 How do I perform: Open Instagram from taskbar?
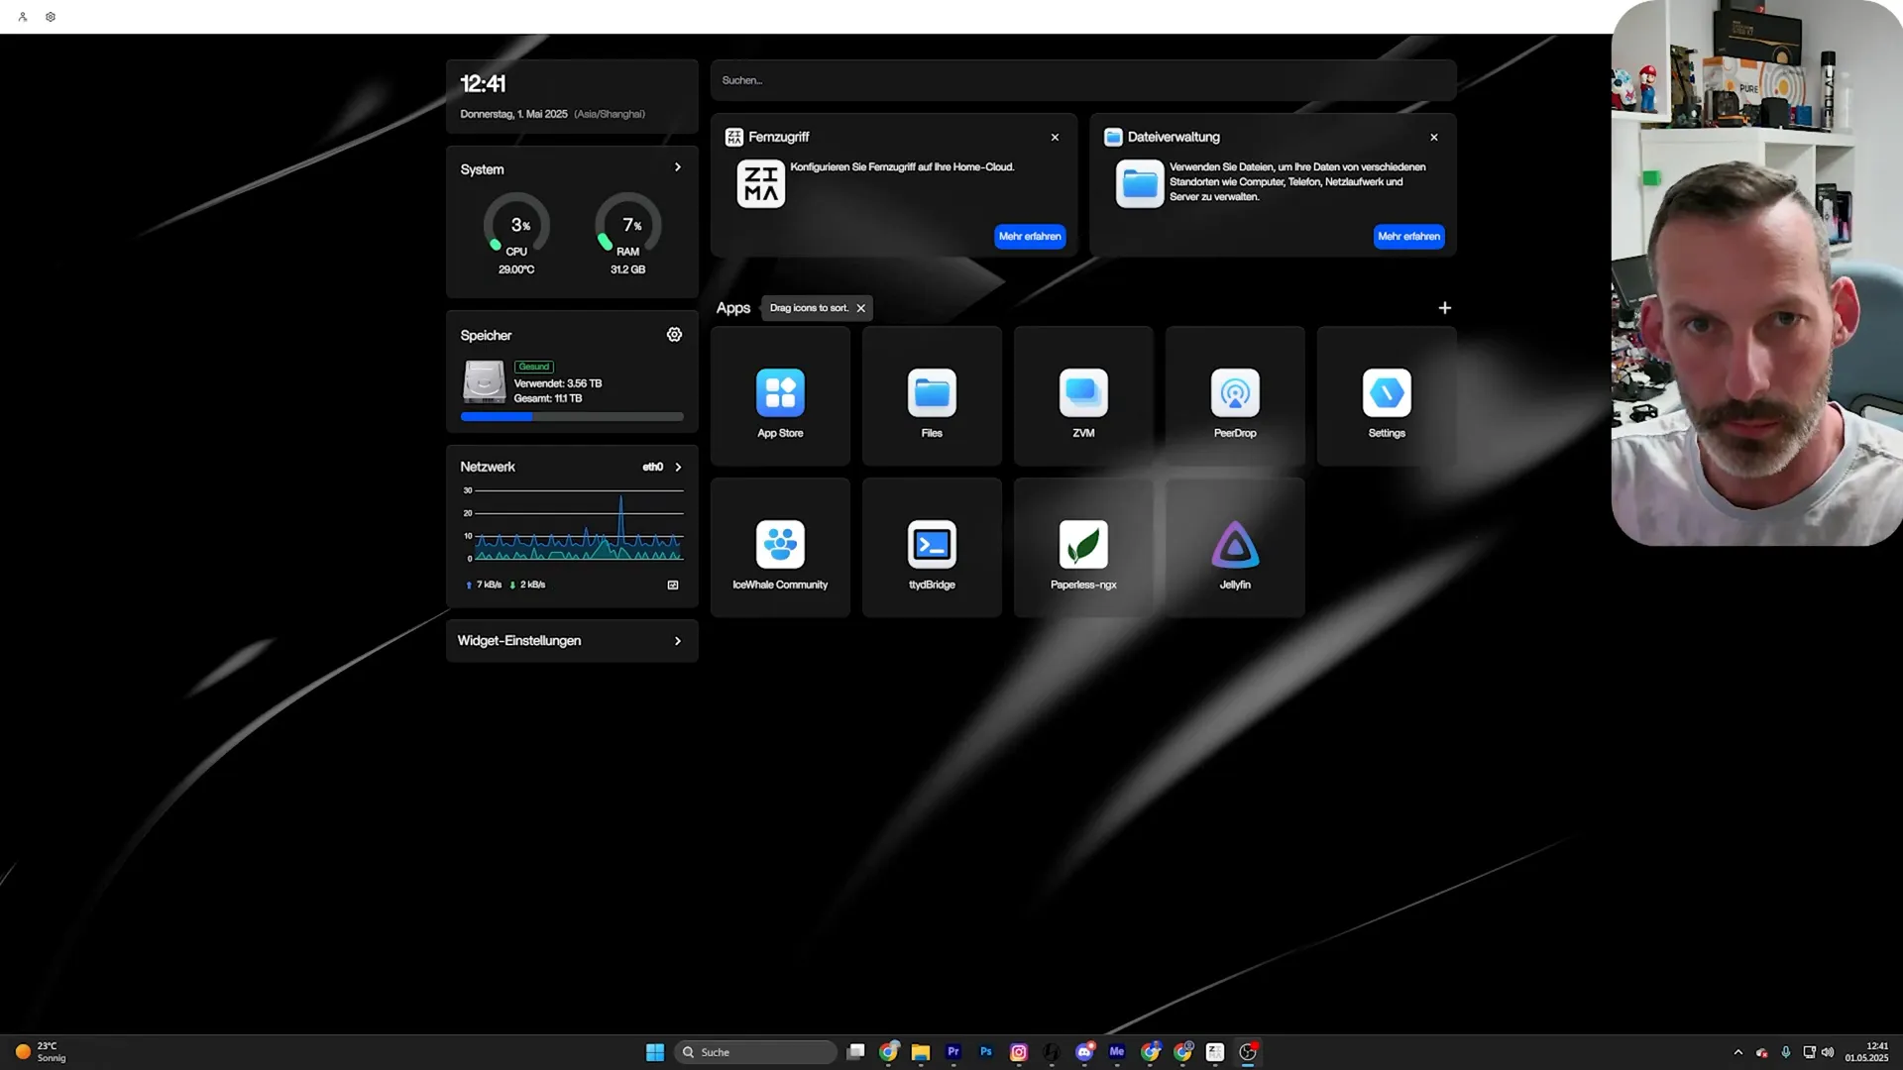[x=1019, y=1052]
